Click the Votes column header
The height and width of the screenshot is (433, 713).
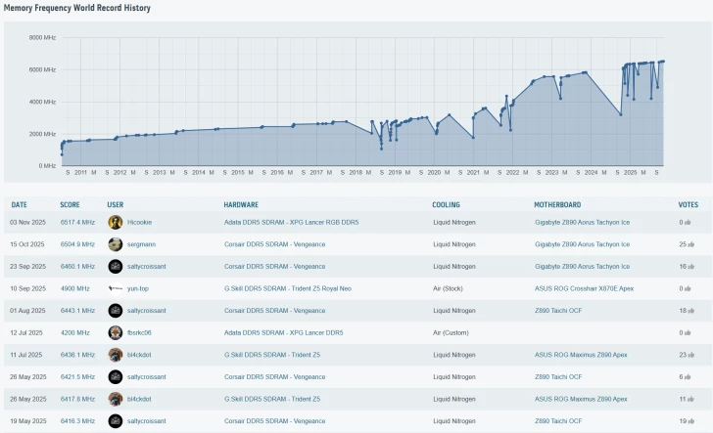(x=689, y=205)
